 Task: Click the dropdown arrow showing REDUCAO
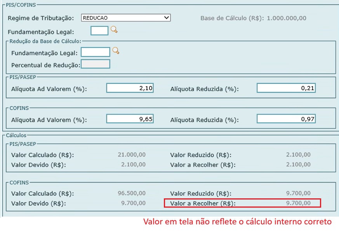[x=166, y=17]
